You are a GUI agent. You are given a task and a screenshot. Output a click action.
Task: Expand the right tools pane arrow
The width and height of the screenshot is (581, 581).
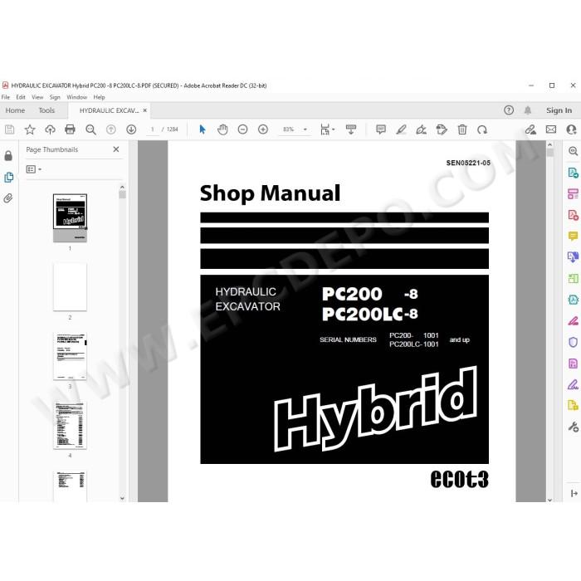[574, 493]
